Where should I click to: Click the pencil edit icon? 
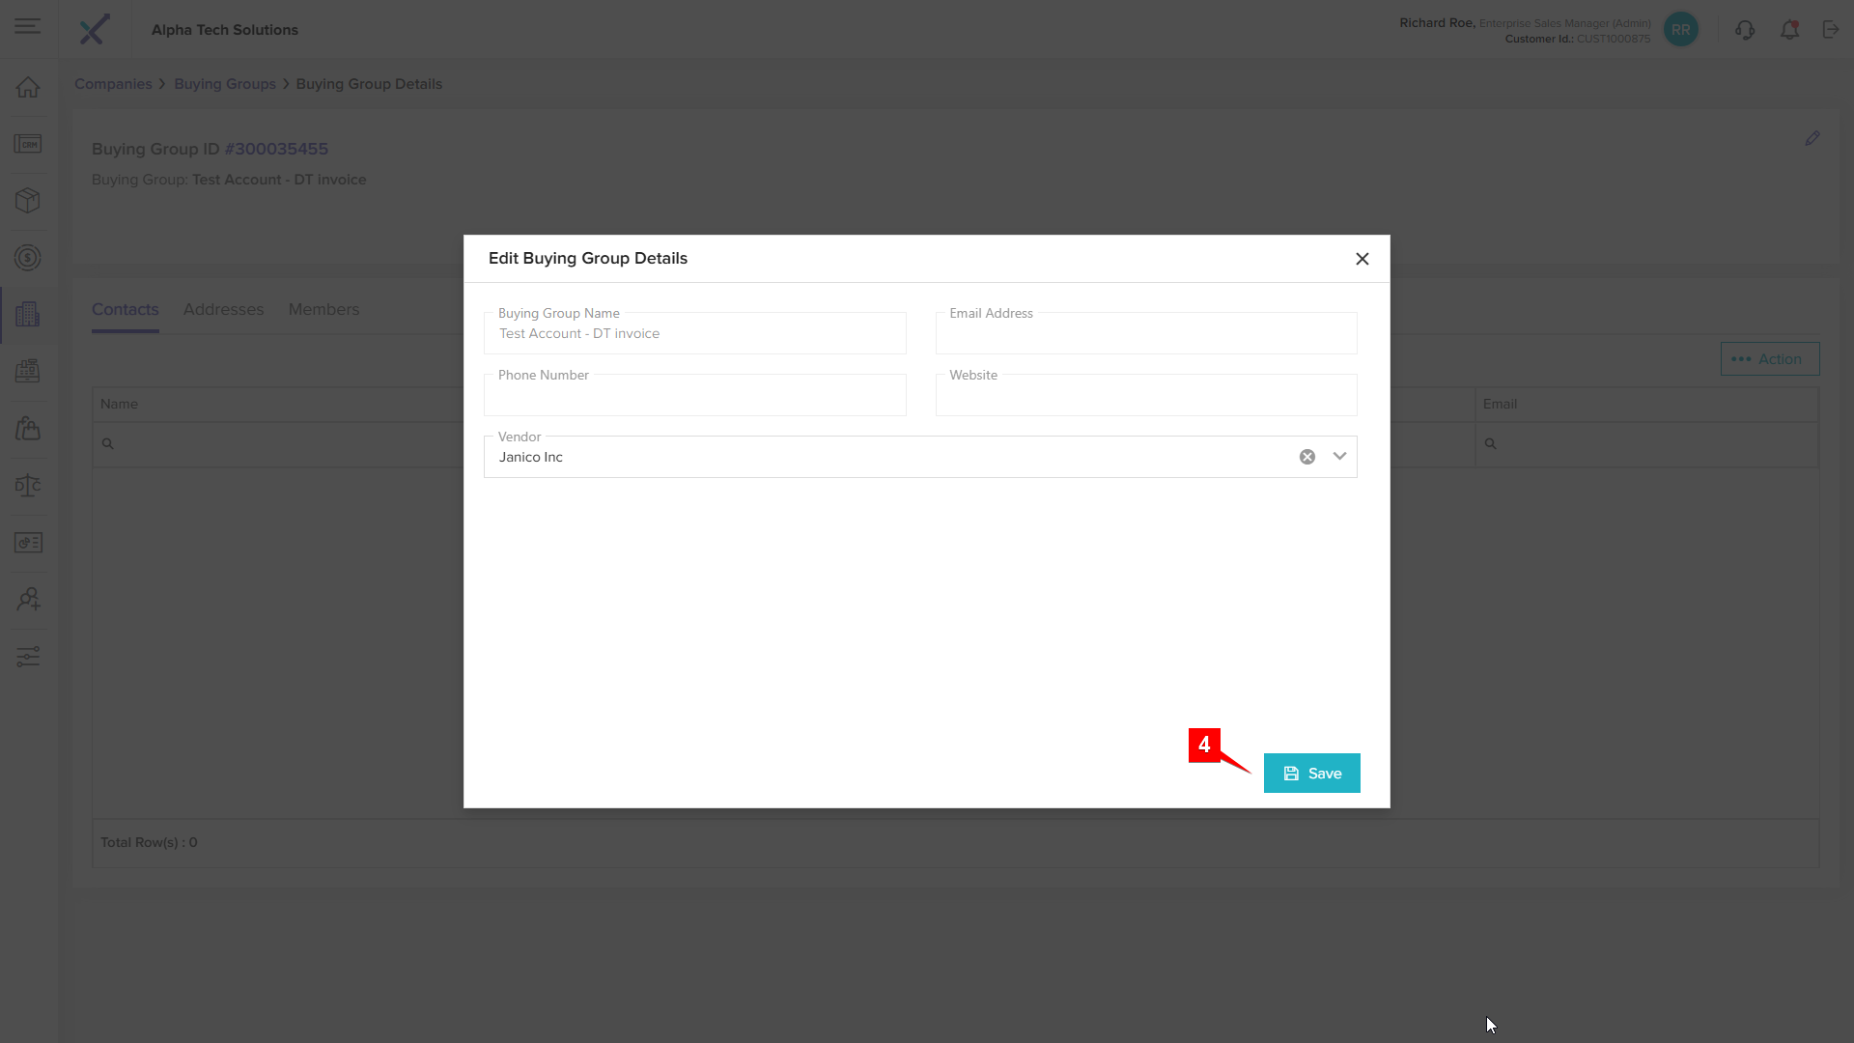click(1812, 139)
